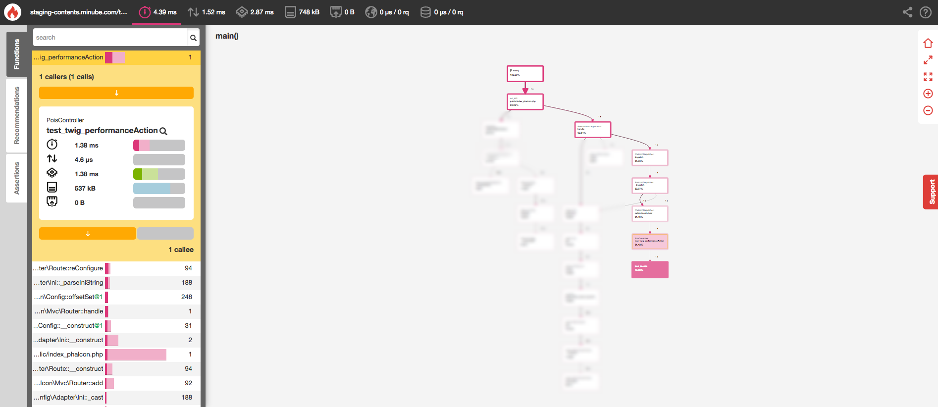The height and width of the screenshot is (407, 938).
Task: Open the help question mark icon
Action: [x=926, y=12]
